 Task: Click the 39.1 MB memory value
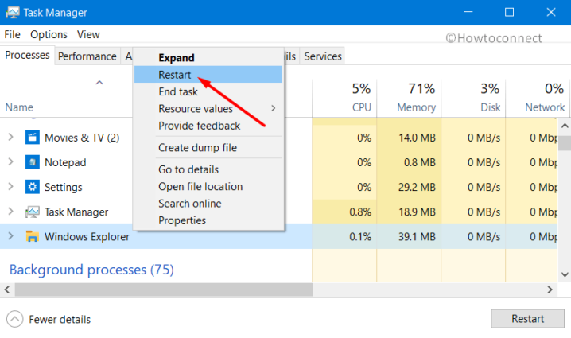pos(417,237)
